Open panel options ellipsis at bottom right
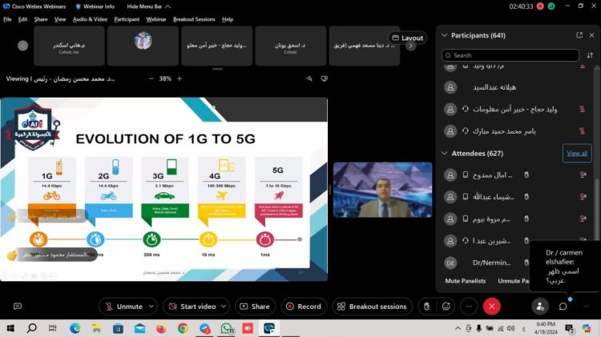Viewport: 601px width, 337px height. click(586, 307)
